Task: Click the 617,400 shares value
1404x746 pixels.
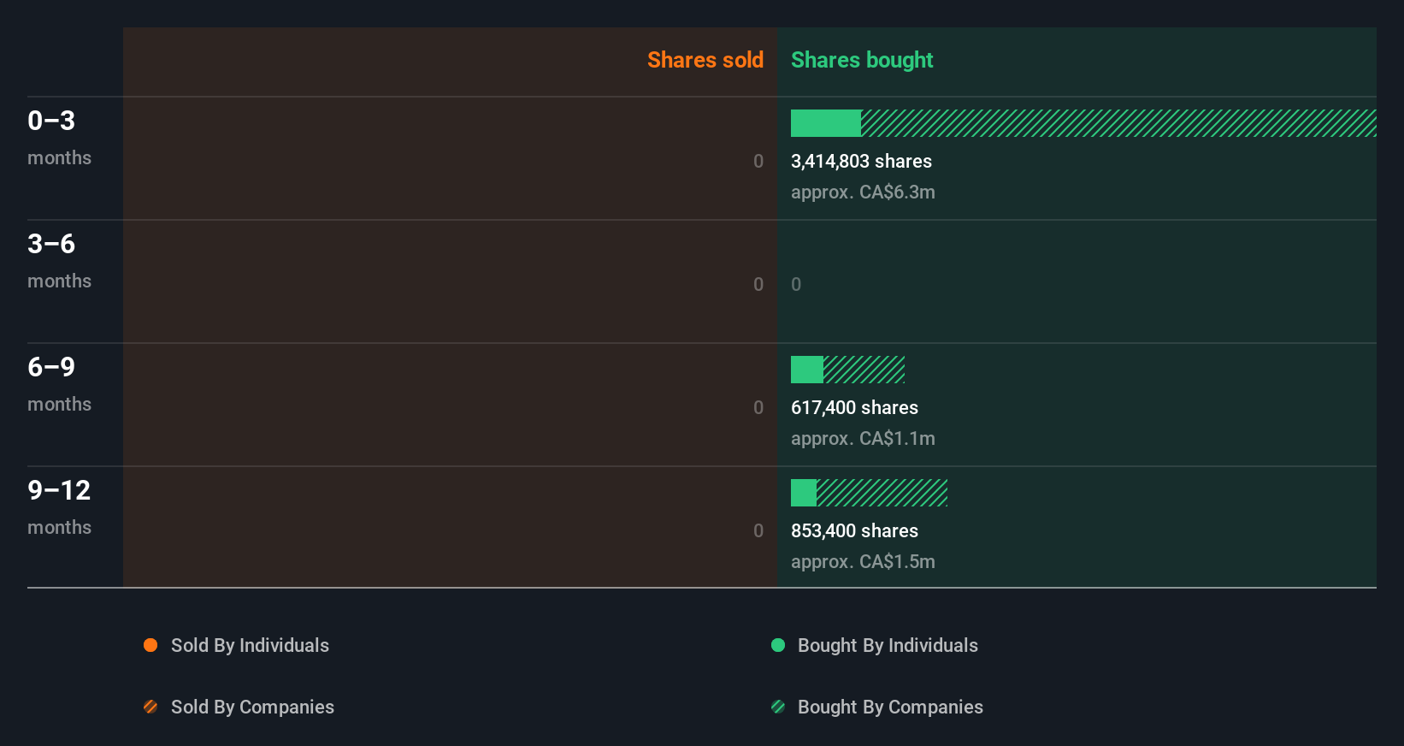Action: coord(854,407)
